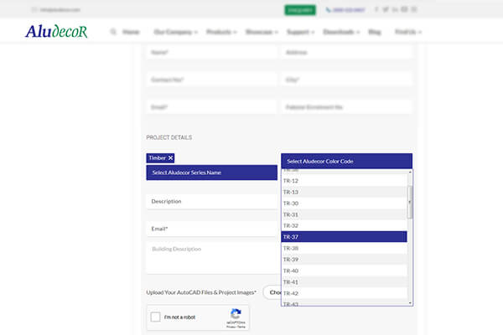Go to the Blog page
Screen dimensions: 503x335
(x=374, y=32)
